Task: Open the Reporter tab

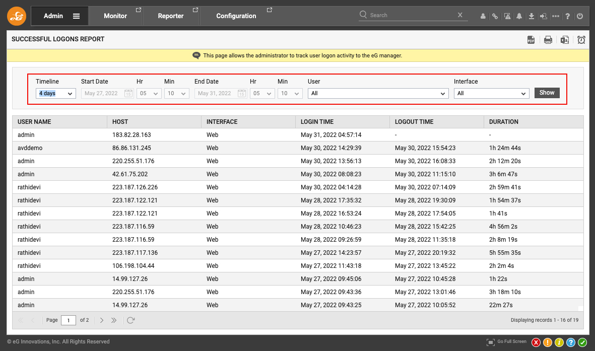Action: point(171,16)
